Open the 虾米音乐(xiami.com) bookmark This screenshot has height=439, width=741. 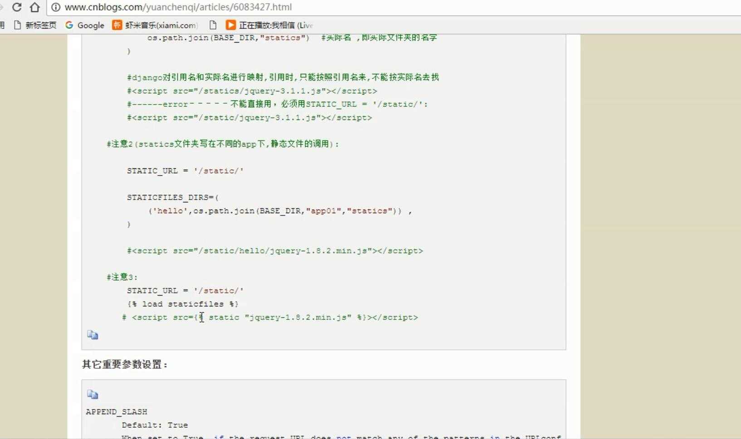pos(155,25)
